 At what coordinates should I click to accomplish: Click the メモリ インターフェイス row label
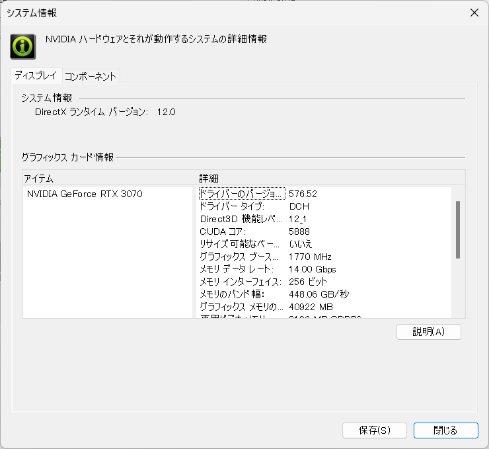[241, 282]
